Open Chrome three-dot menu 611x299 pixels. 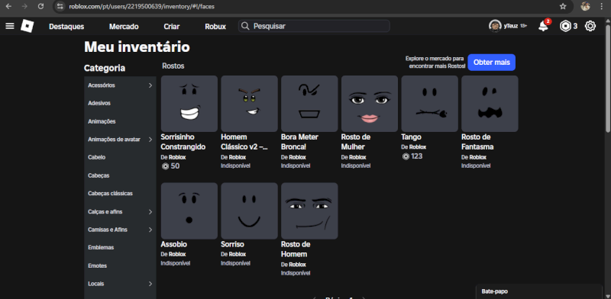click(x=602, y=6)
